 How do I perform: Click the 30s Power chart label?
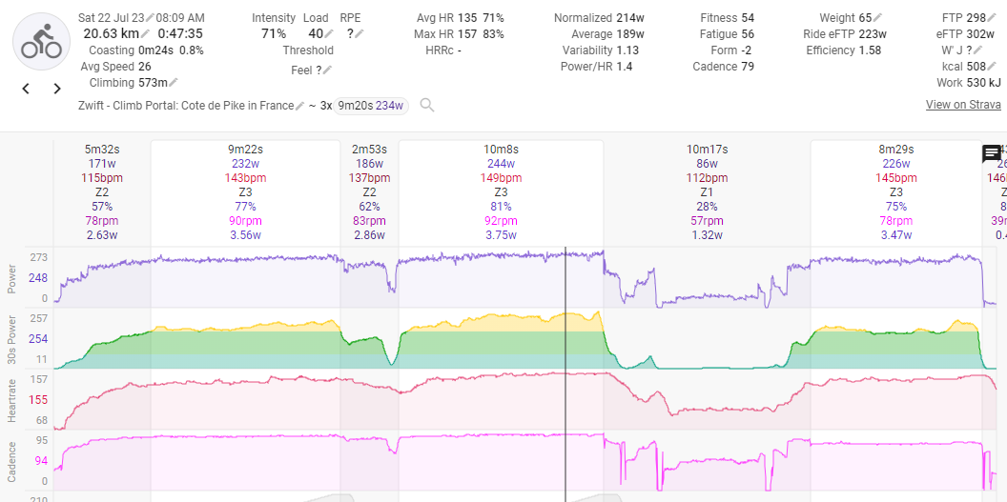pos(10,340)
